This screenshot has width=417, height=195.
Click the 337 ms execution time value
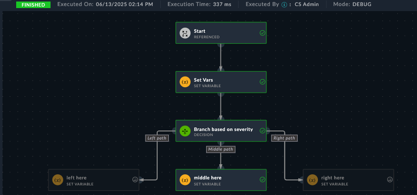coord(222,5)
